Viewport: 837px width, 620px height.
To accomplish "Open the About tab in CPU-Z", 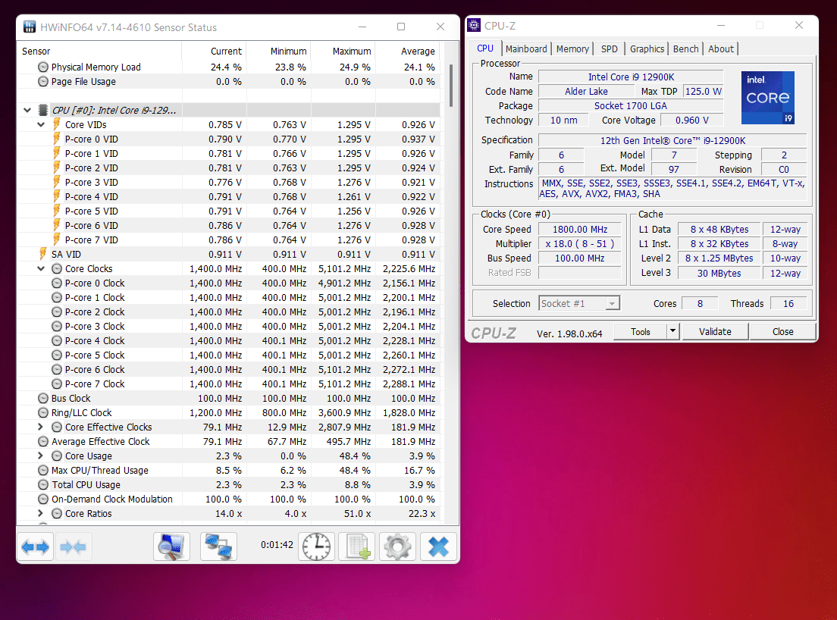I will (721, 49).
